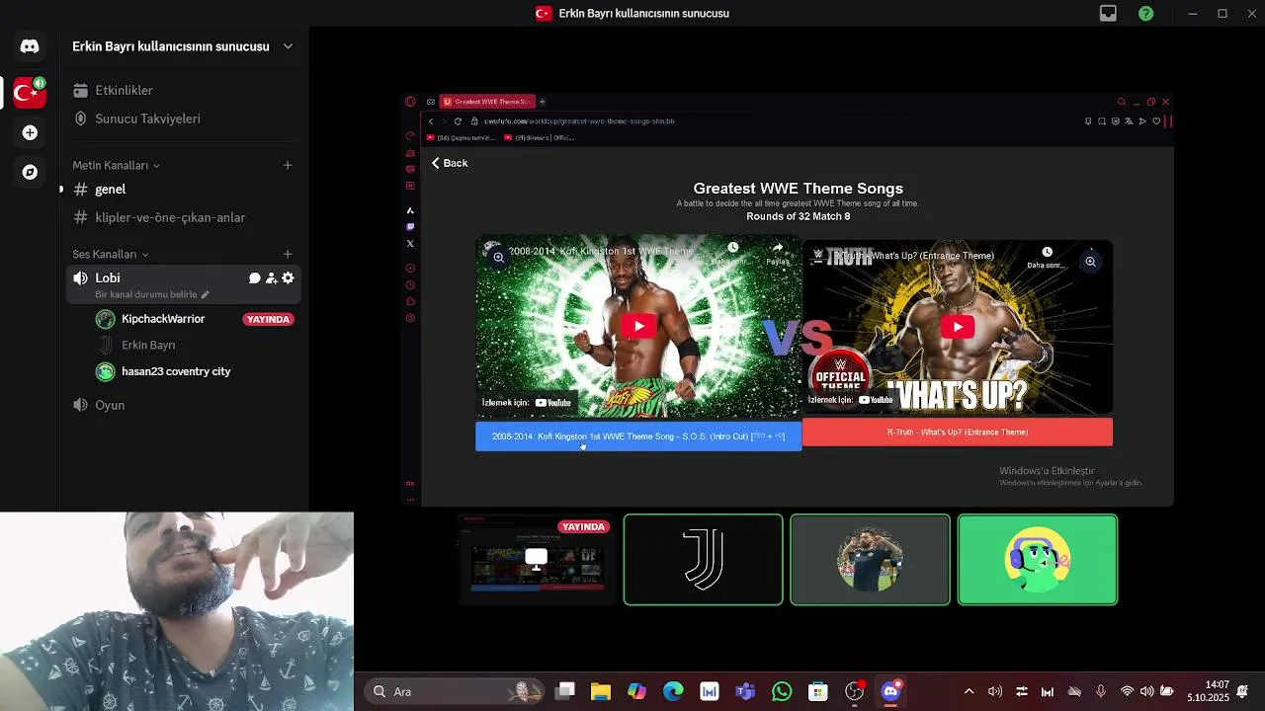Click the reload icon in streamed browser

tap(458, 120)
